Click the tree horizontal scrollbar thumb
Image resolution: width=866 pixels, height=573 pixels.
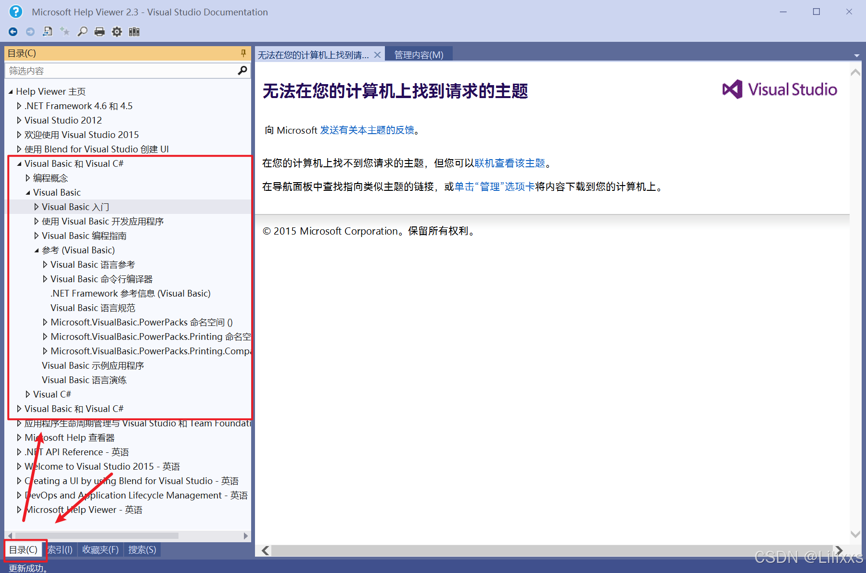point(97,536)
